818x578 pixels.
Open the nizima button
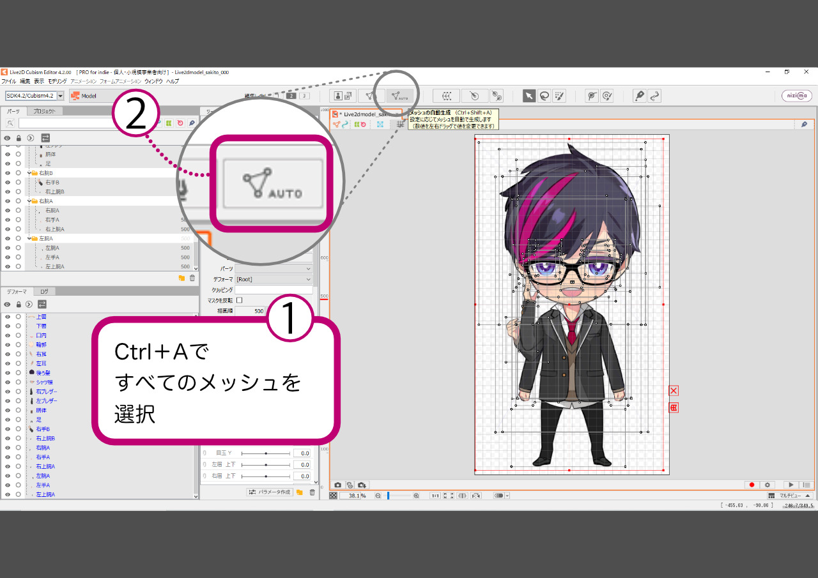point(797,96)
